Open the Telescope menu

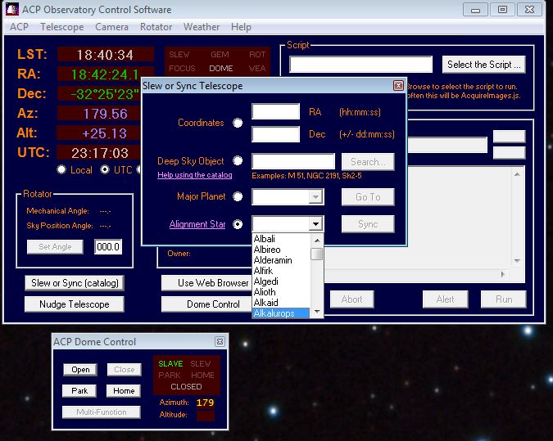click(x=61, y=27)
